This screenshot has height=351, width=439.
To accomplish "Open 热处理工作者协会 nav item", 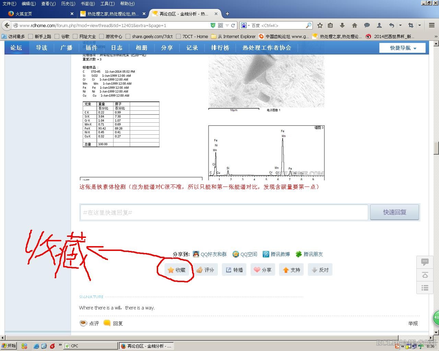I will pos(267,48).
